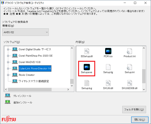Click the software list vertical scrollbar thumb
This screenshot has width=151, height=124.
[x=72, y=81]
